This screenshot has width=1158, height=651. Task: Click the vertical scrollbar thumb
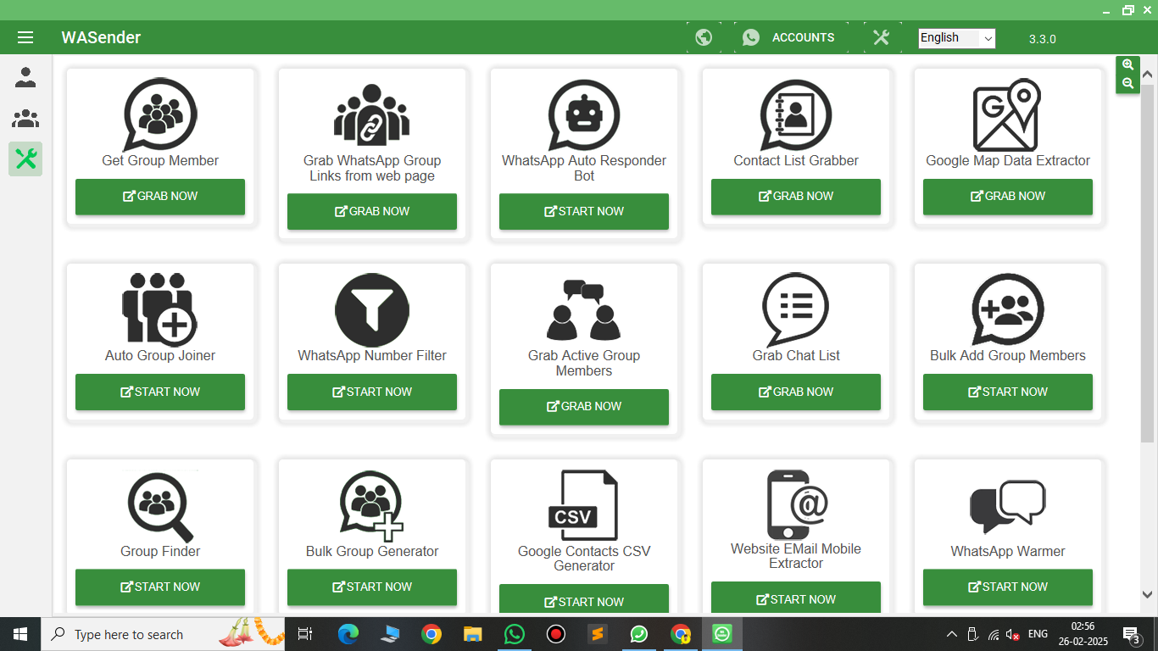[1148, 263]
